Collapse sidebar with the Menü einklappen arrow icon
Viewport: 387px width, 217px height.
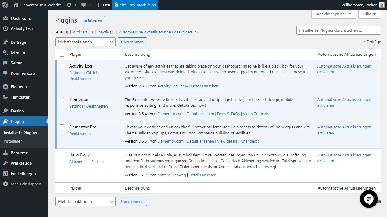[x=5, y=184]
